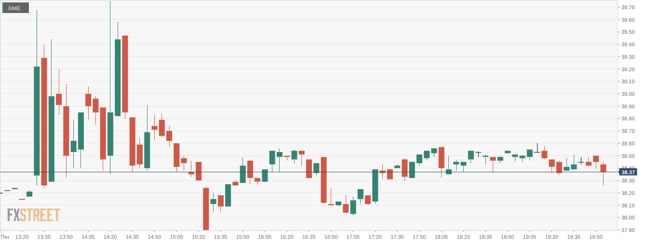Click the 38.00 price axis label
Viewport: 646px width, 243px height.
pos(627,218)
